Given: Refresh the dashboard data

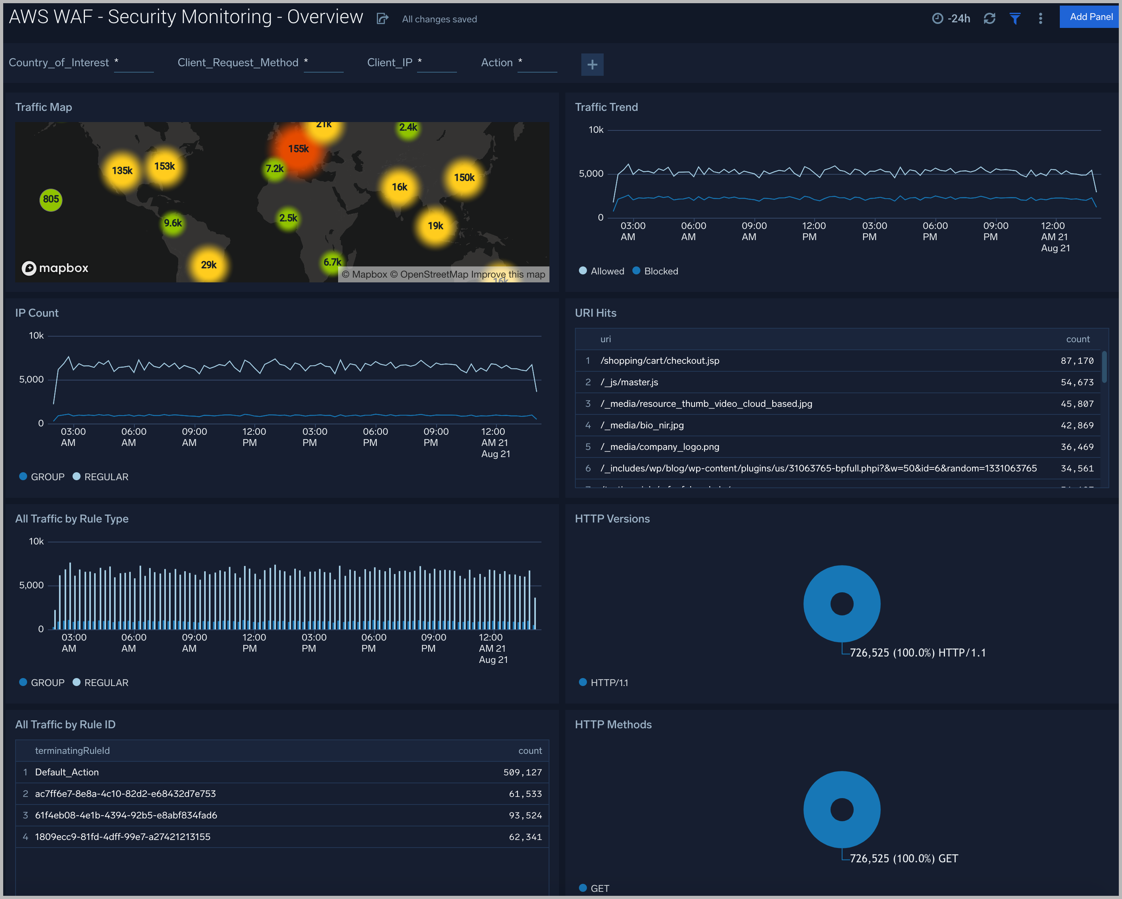Looking at the screenshot, I should 990,18.
